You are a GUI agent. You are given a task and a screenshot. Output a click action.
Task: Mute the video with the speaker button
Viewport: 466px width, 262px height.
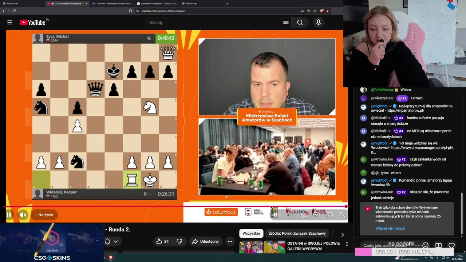click(23, 215)
